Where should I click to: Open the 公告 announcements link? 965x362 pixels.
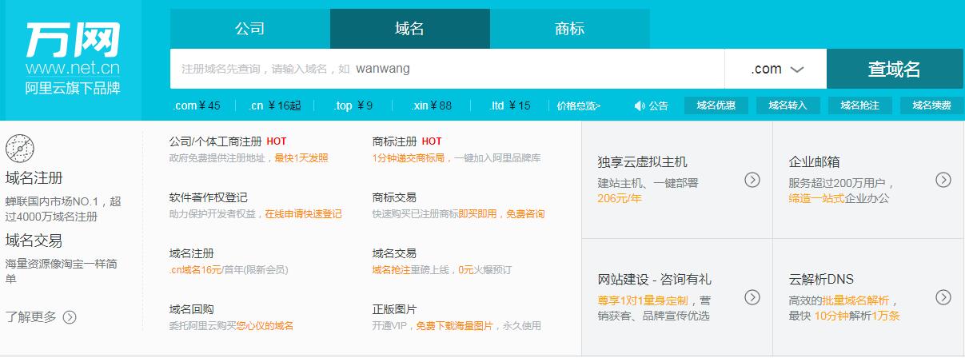coord(658,105)
